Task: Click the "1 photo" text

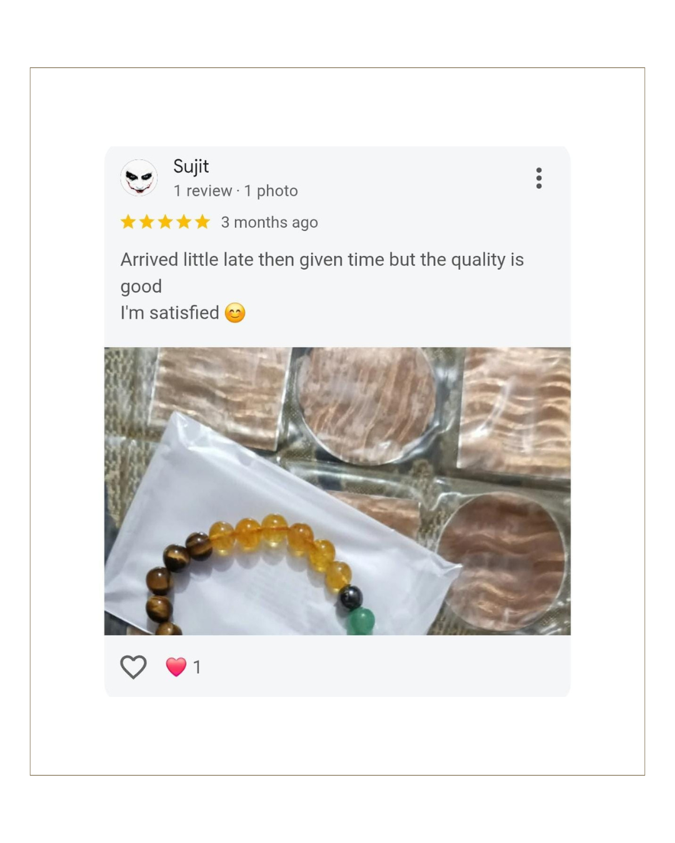Action: point(271,191)
